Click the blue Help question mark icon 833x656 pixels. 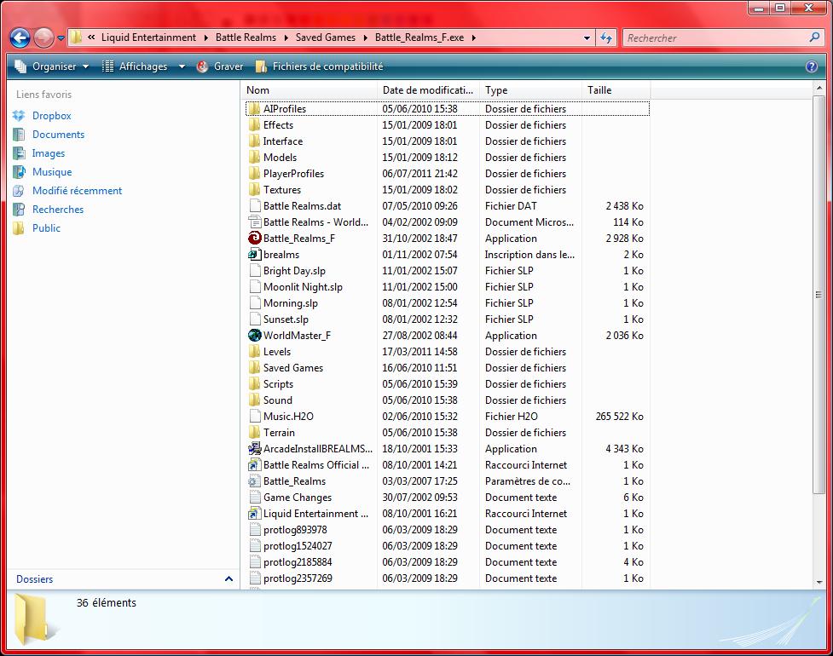[811, 66]
